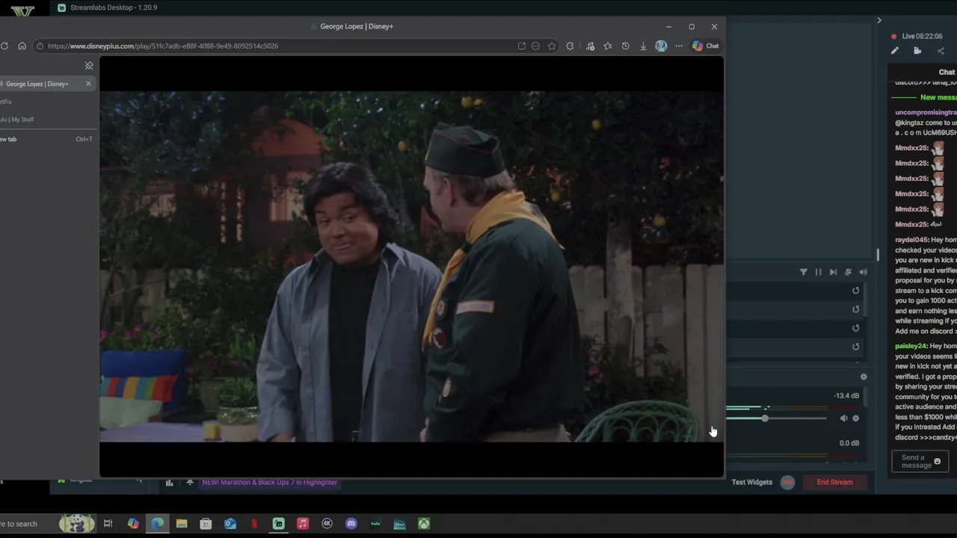Click the browser home icon

[22, 46]
